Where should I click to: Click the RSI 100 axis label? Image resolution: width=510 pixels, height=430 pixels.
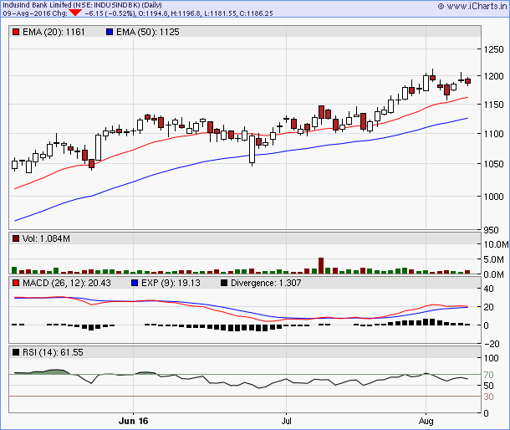coord(491,358)
